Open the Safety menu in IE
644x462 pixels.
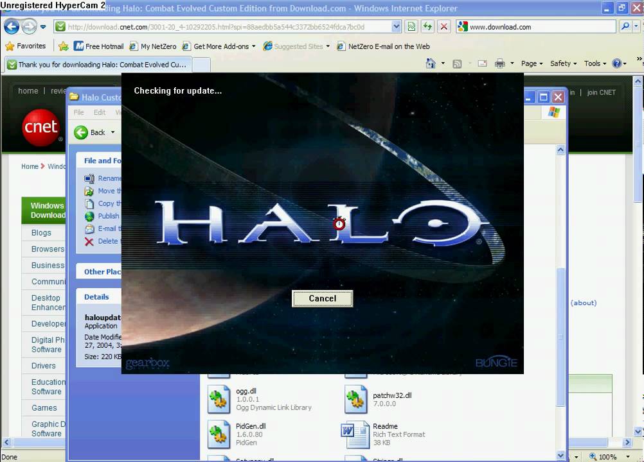[x=563, y=64]
